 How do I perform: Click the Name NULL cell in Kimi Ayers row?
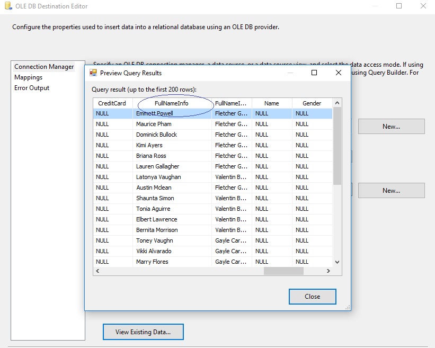(x=272, y=145)
